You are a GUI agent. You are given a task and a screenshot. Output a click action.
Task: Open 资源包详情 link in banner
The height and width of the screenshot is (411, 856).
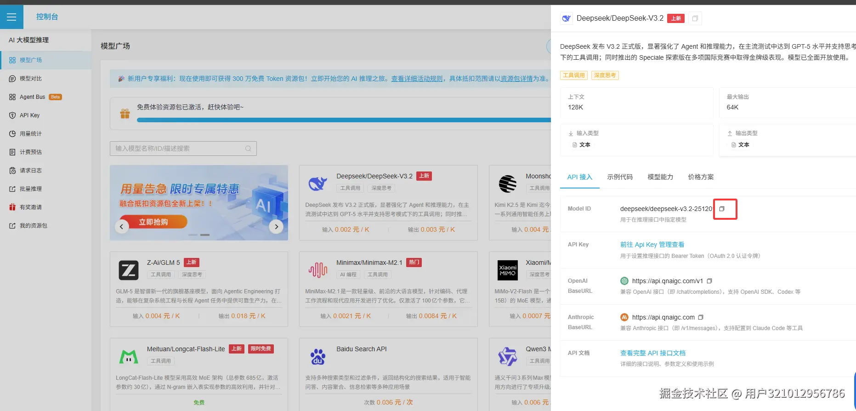pos(517,79)
